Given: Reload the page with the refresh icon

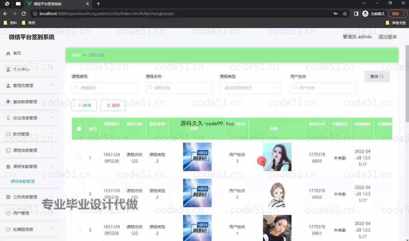Looking at the screenshot, I should pyautogui.click(x=24, y=14).
